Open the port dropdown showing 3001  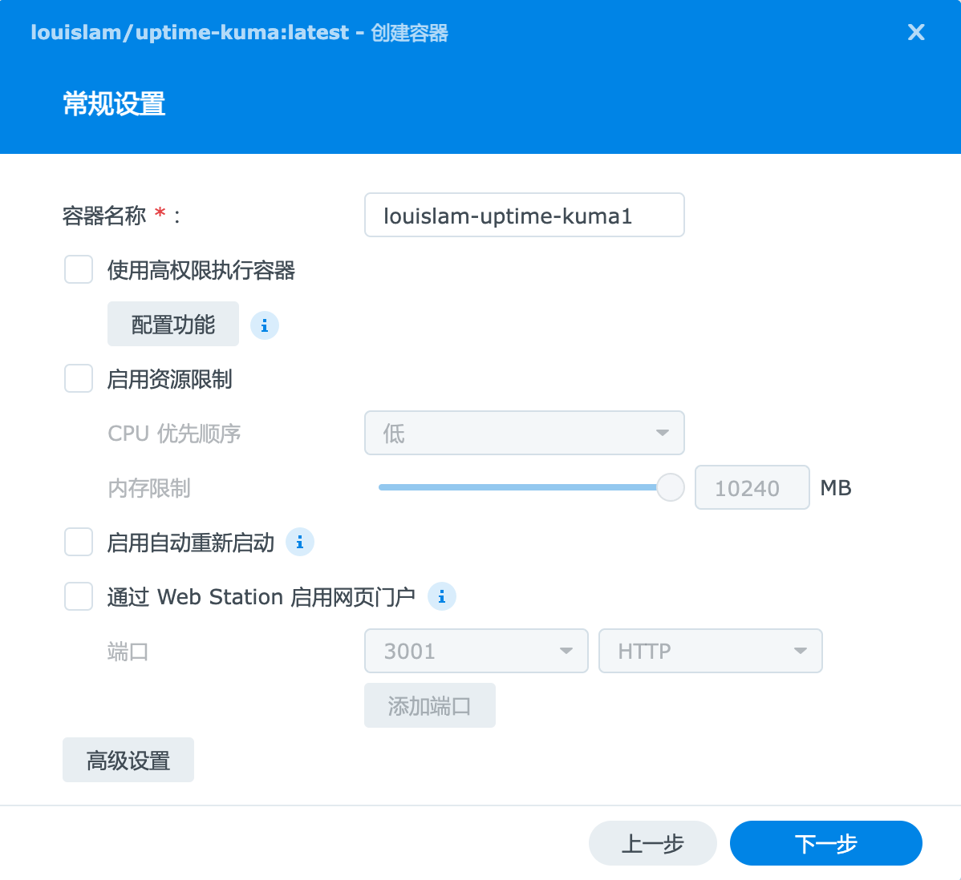(x=476, y=651)
